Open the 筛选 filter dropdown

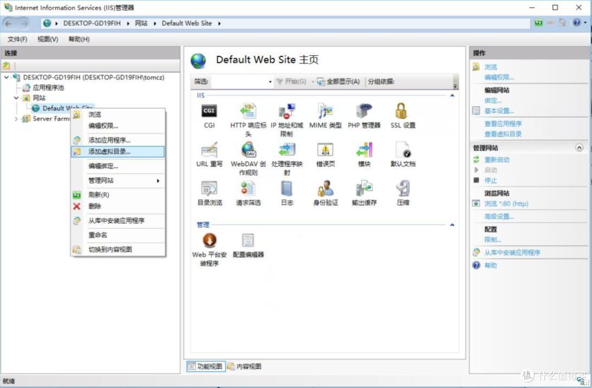tap(270, 82)
